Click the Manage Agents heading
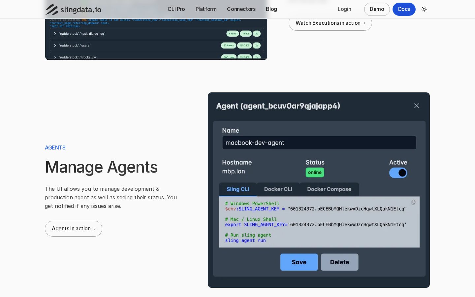Viewport: 475px width, 297px height. tap(101, 167)
